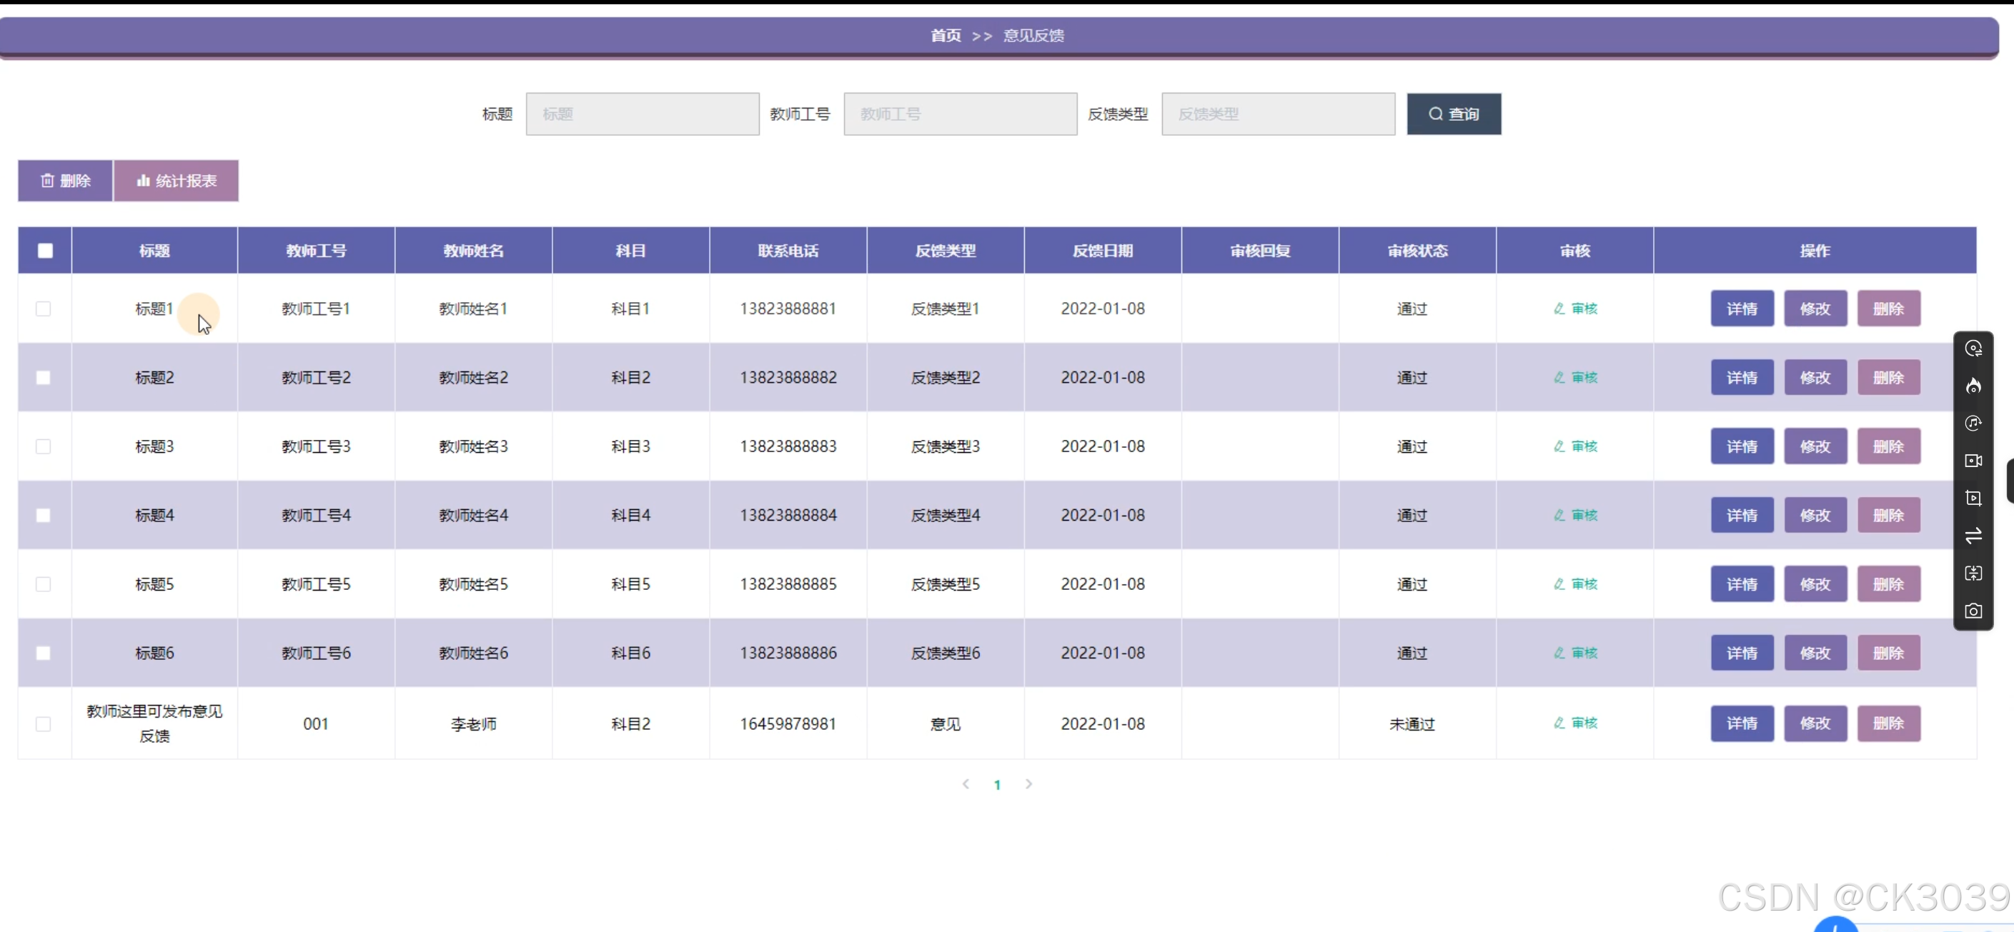2014x932 pixels.
Task: Click the swap arrows icon in side toolbar
Action: pos(1973,536)
